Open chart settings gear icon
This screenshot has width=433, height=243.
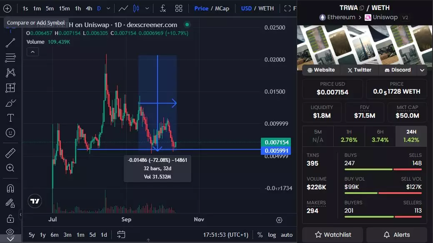coord(279,220)
